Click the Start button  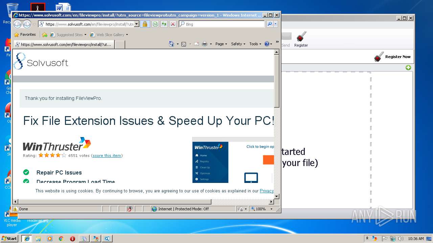[x=9, y=239]
